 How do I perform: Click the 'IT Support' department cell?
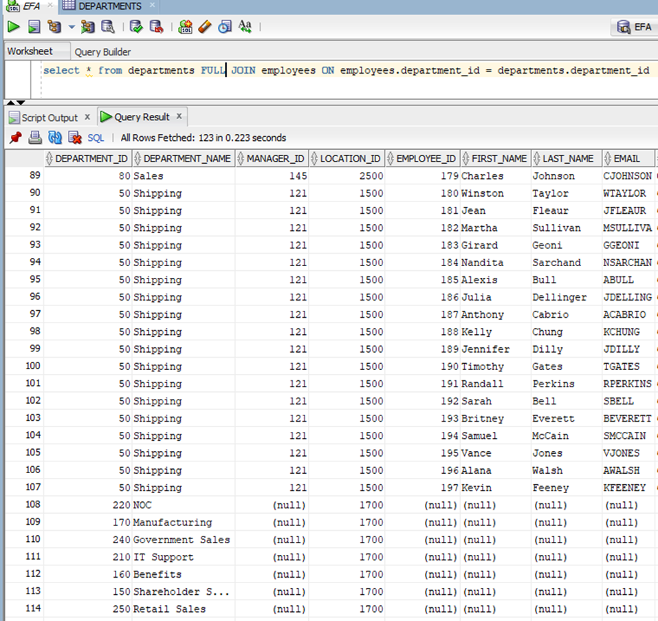tap(184, 557)
